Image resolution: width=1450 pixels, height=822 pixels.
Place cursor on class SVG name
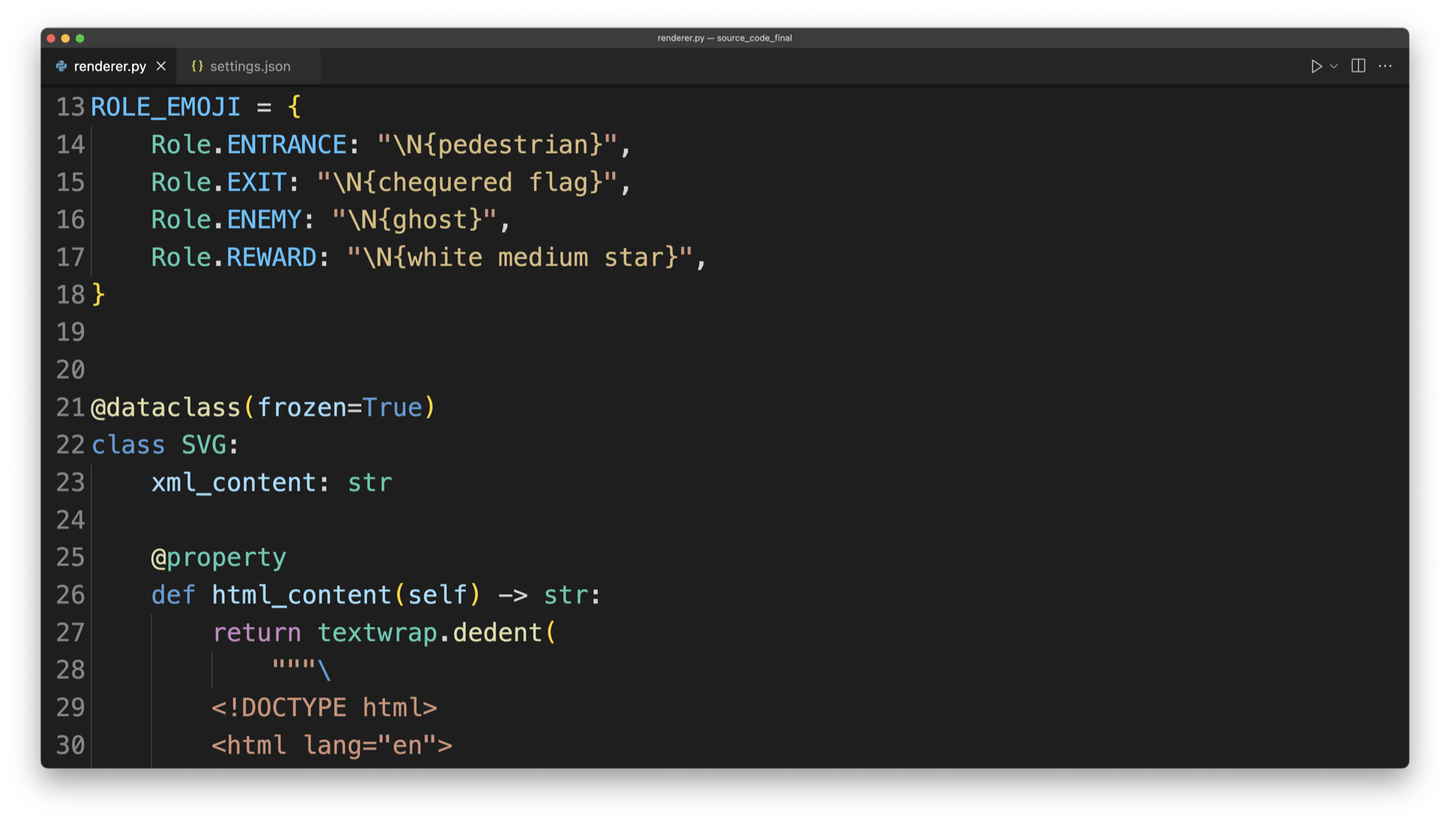point(203,445)
